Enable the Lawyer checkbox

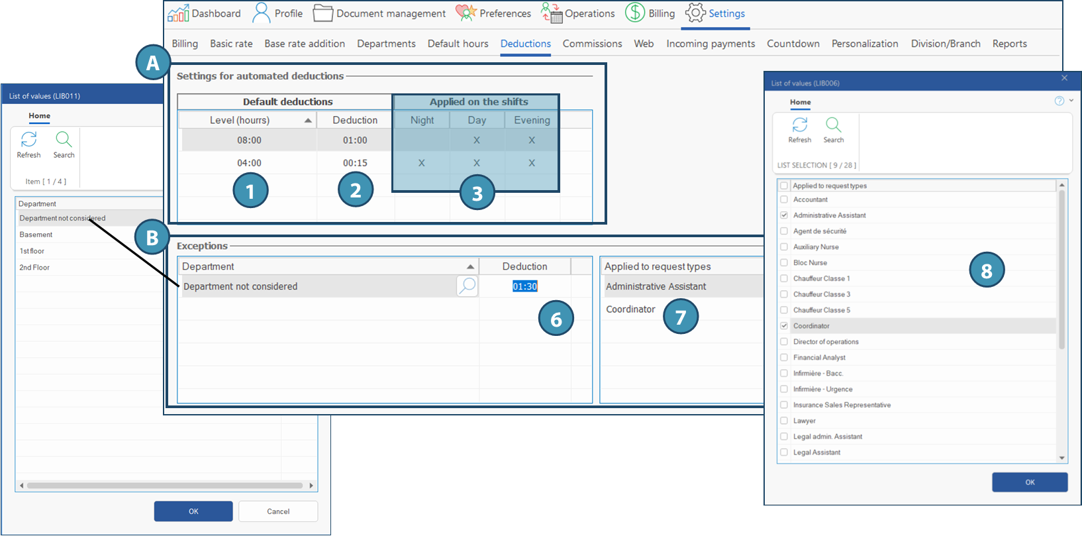coord(784,421)
